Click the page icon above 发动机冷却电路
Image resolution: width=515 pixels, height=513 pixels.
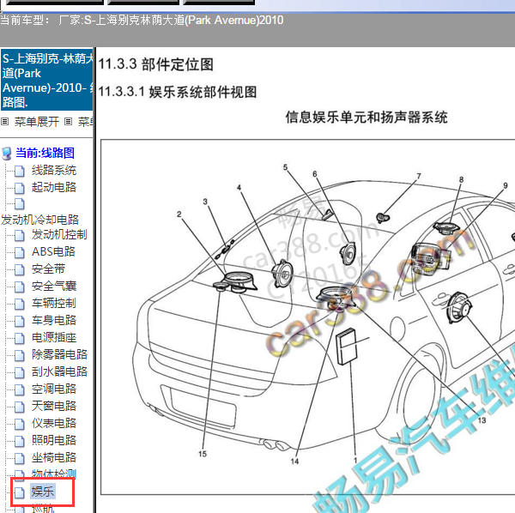(x=20, y=204)
